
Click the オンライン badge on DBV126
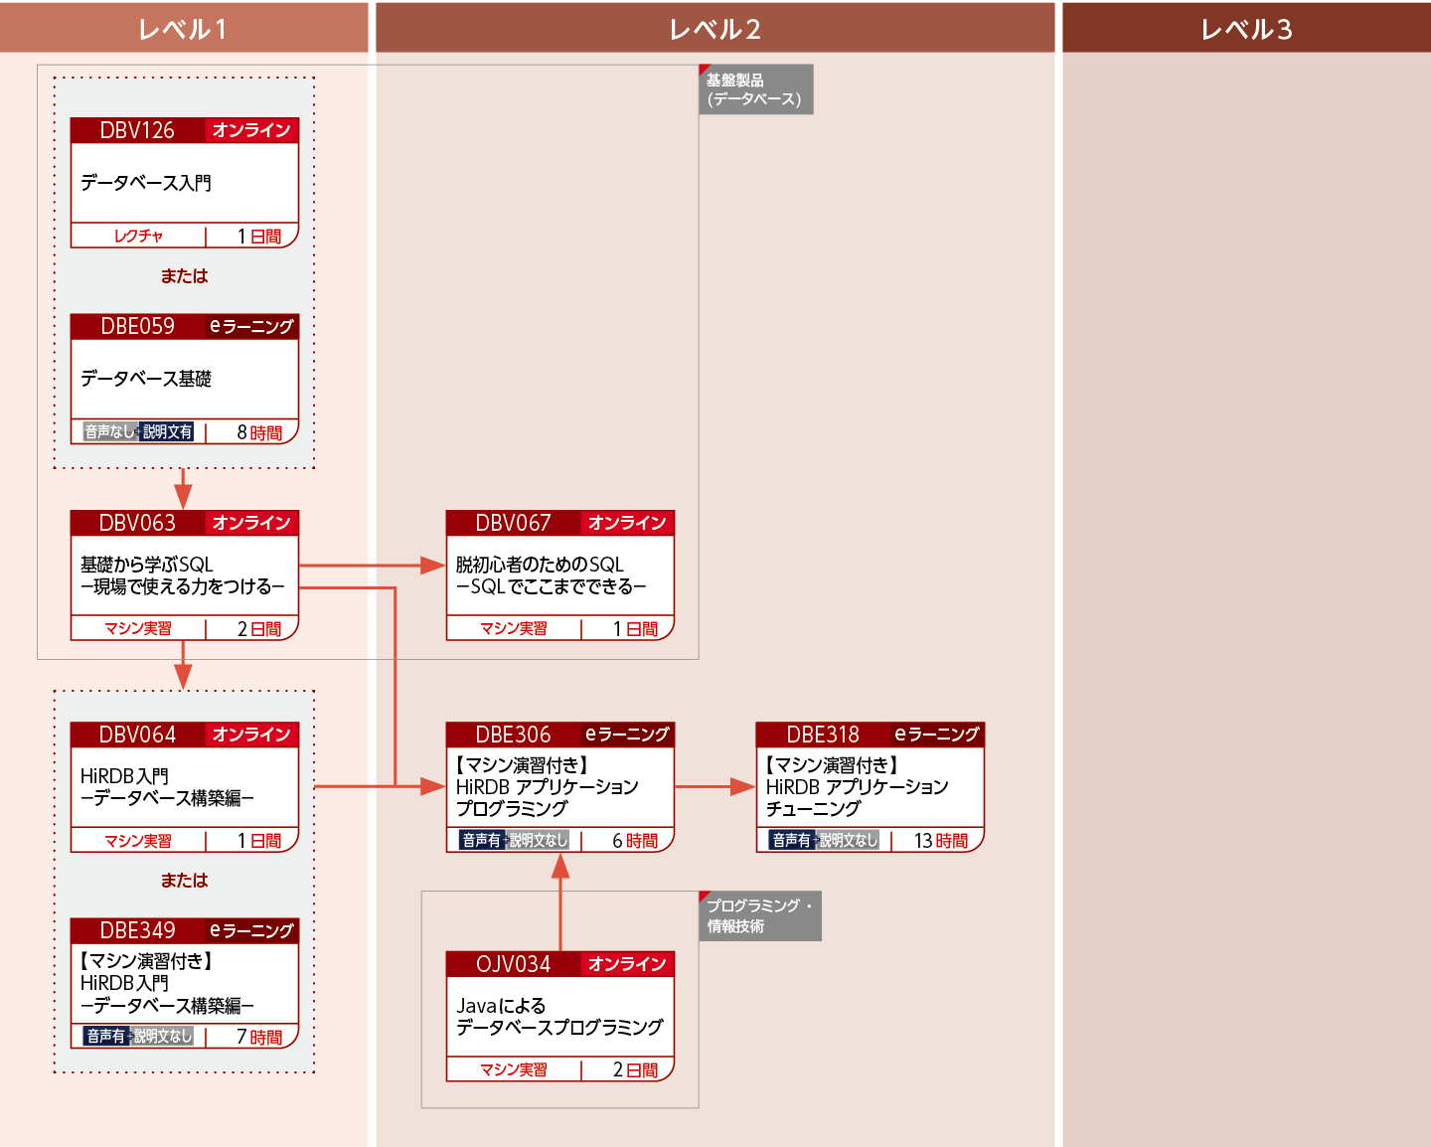tap(251, 130)
